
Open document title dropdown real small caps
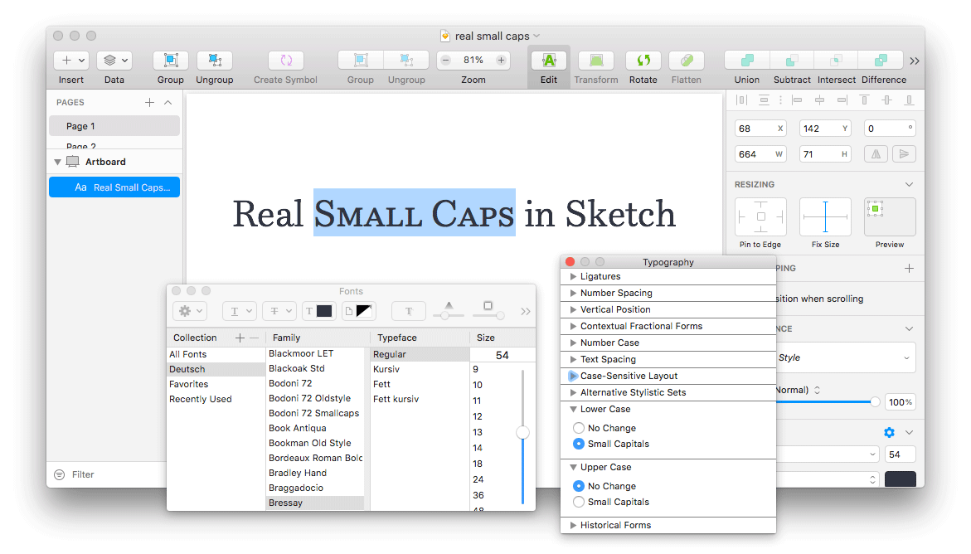pyautogui.click(x=536, y=36)
